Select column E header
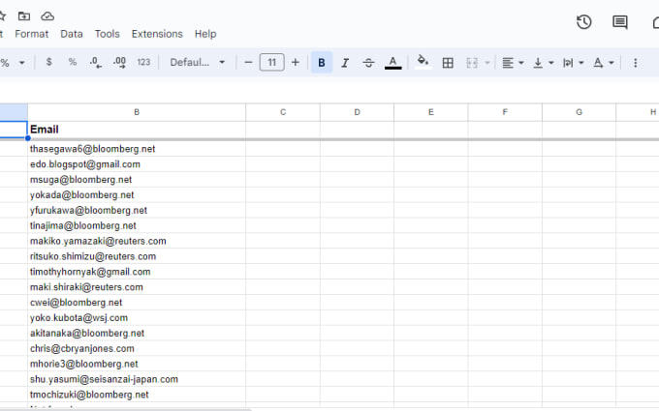The width and height of the screenshot is (659, 411). tap(431, 112)
